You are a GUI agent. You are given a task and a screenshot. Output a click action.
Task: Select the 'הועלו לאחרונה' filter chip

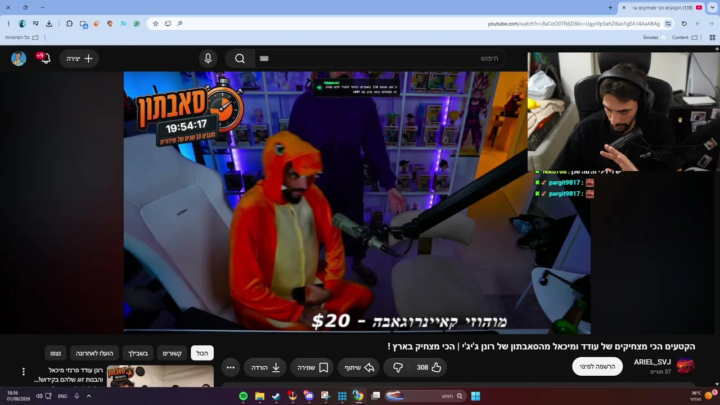94,353
